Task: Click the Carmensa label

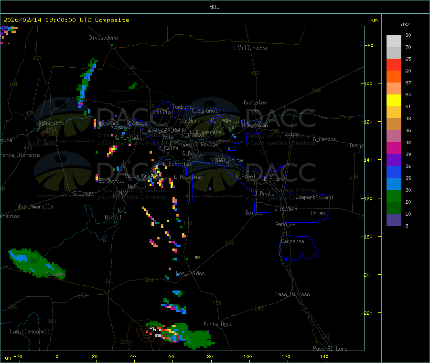Action: (x=292, y=241)
